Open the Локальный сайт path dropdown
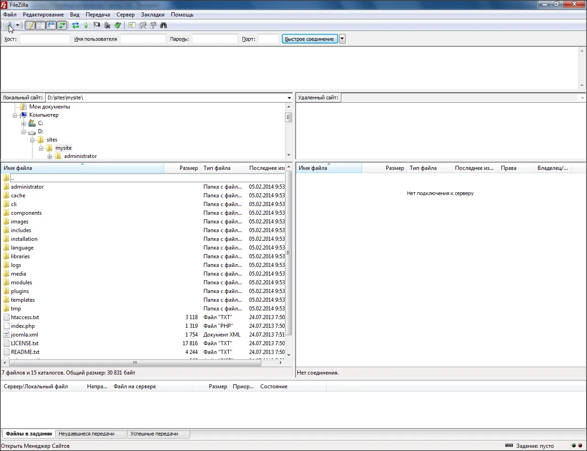587x451 pixels. 289,98
